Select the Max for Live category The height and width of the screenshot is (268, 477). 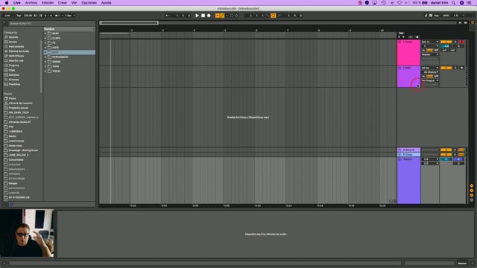click(x=16, y=61)
